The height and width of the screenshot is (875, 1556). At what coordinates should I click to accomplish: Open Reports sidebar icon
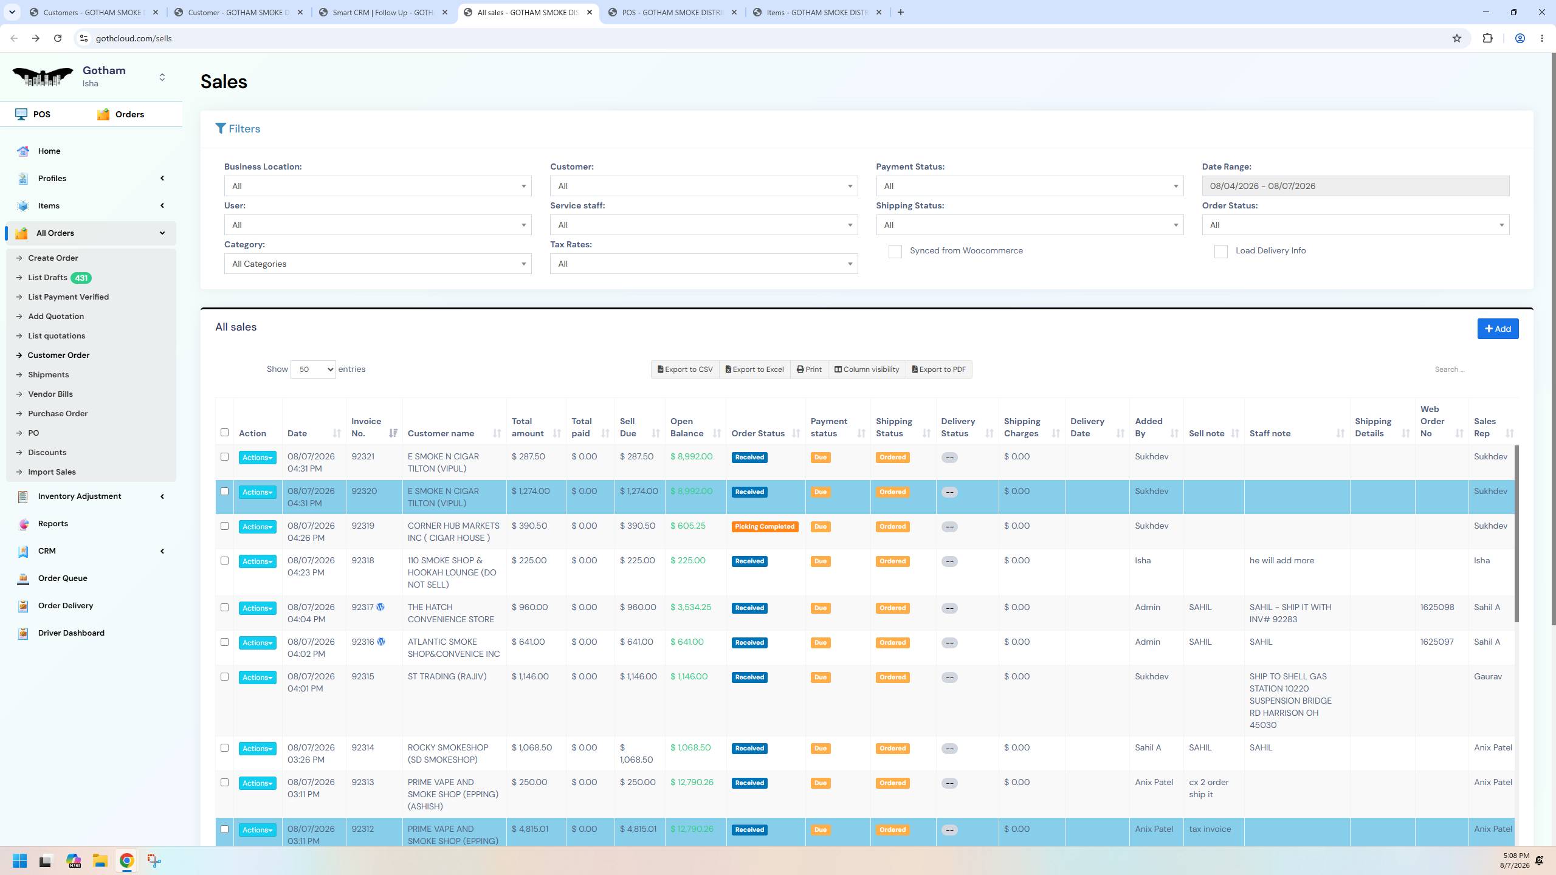tap(23, 524)
